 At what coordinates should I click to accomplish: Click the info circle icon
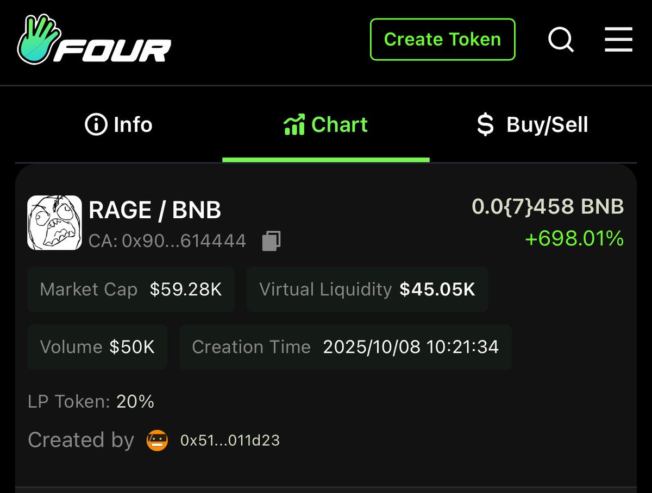coord(96,125)
